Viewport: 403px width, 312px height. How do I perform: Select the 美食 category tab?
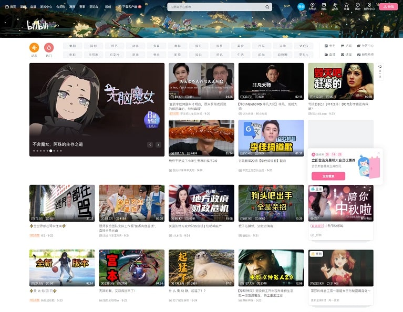241,46
